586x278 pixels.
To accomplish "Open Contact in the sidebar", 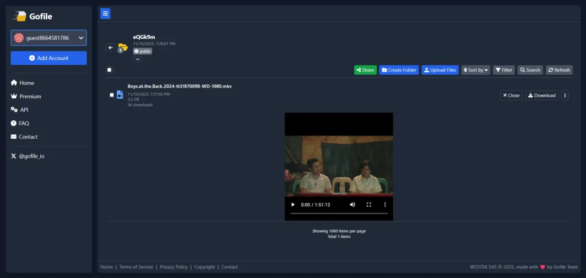I will [24, 137].
